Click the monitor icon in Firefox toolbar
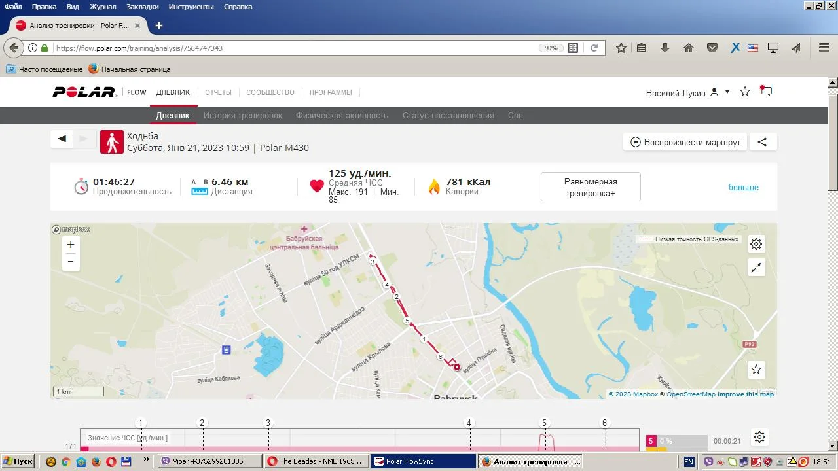 tap(773, 48)
